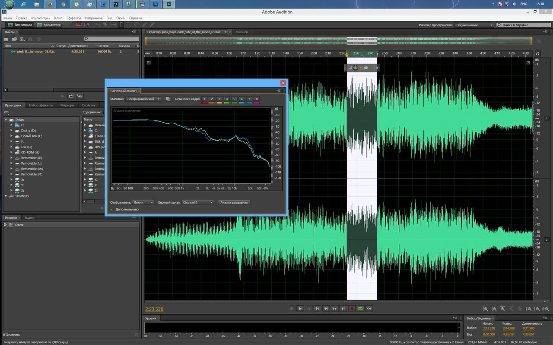Click Zoom In at In Point icon

click(528, 309)
